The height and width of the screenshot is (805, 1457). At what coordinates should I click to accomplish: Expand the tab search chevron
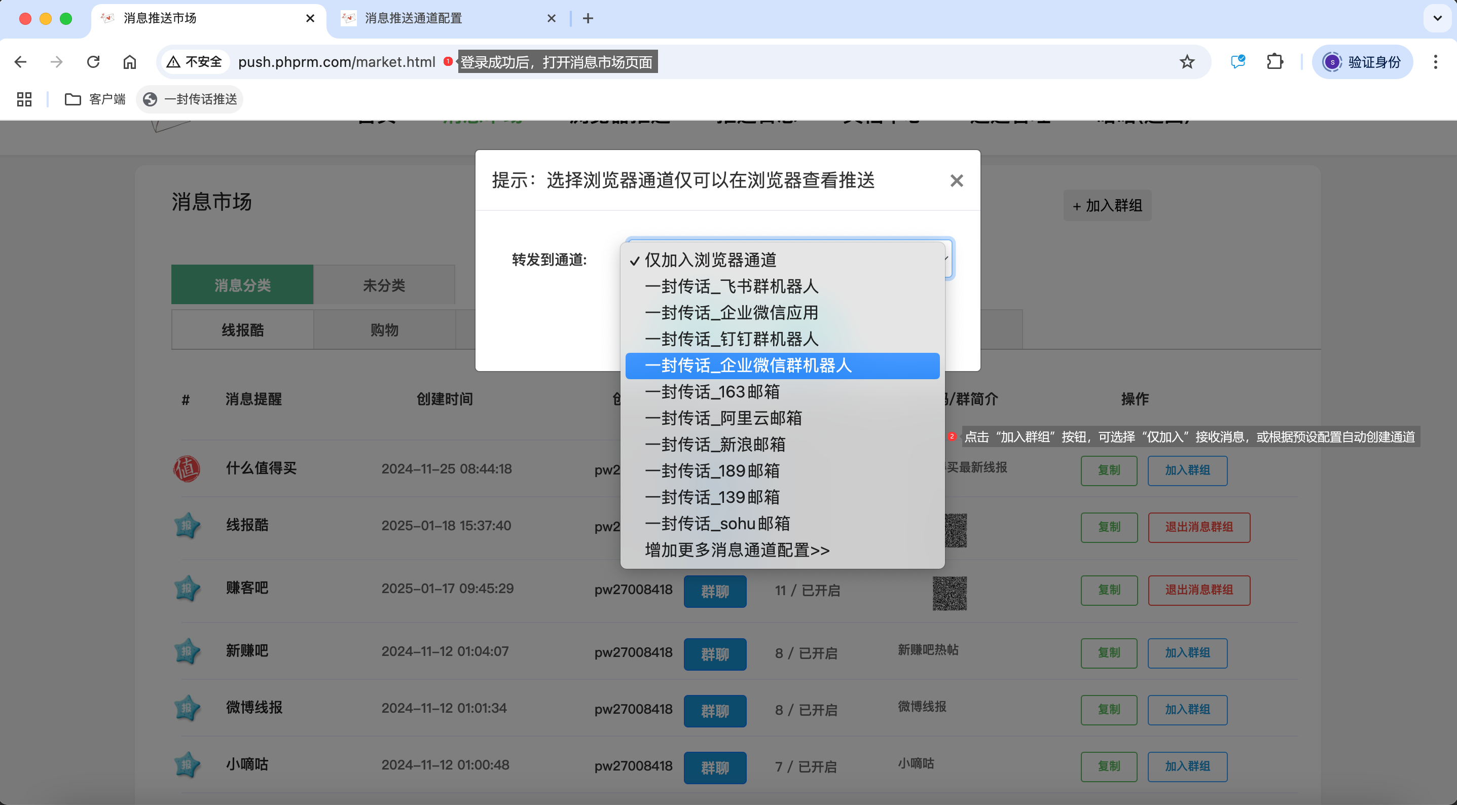coord(1437,19)
